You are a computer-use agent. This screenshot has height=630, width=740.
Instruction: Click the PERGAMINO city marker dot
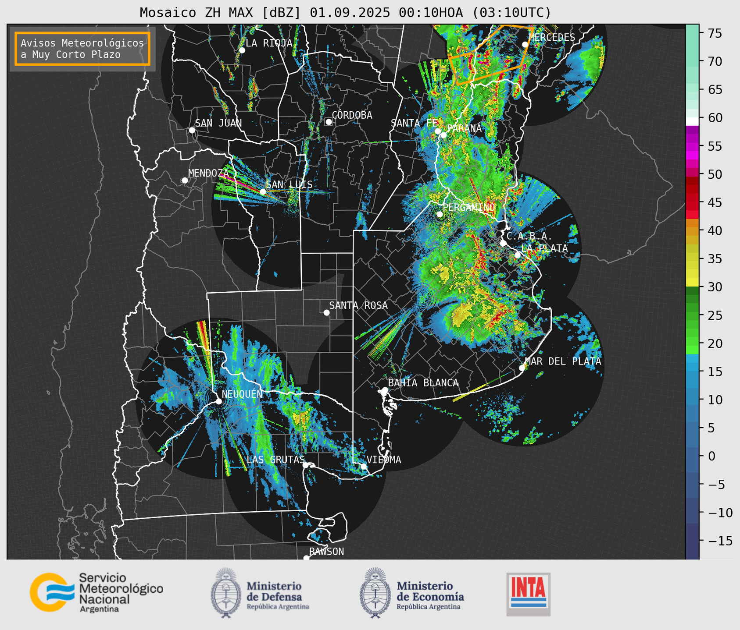(x=440, y=214)
